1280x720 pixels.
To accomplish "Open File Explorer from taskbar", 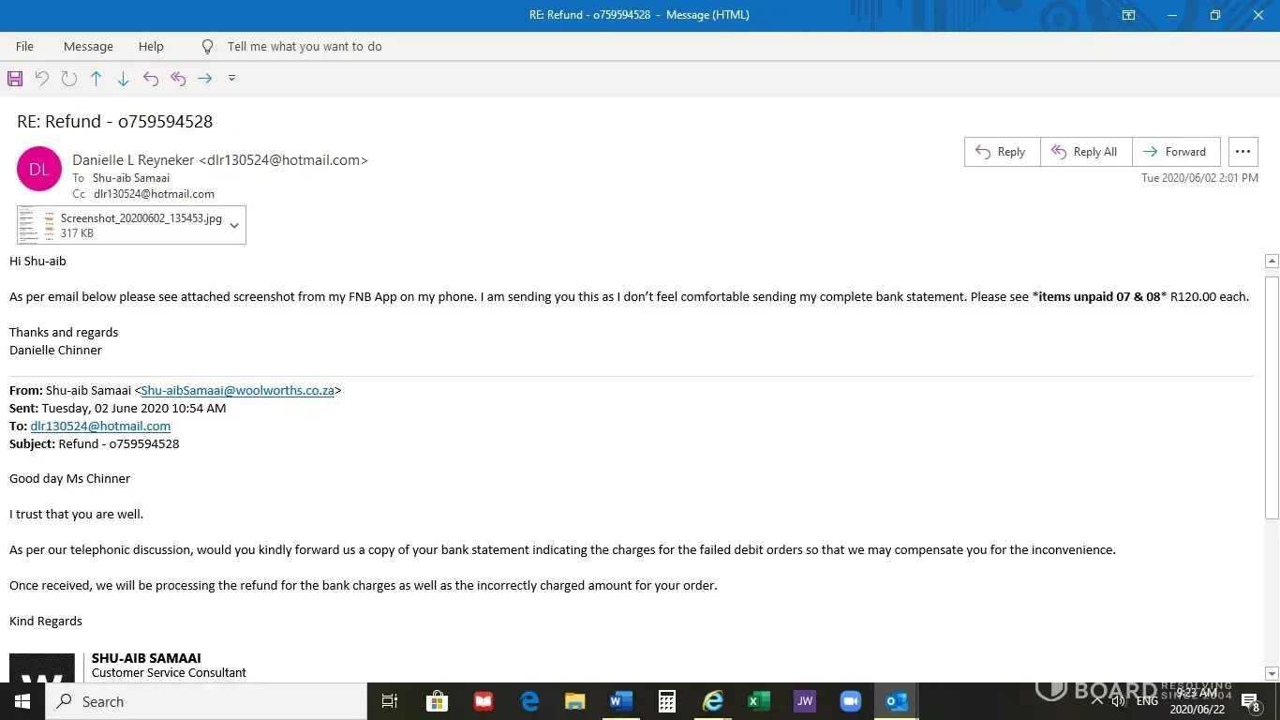I will click(x=575, y=701).
